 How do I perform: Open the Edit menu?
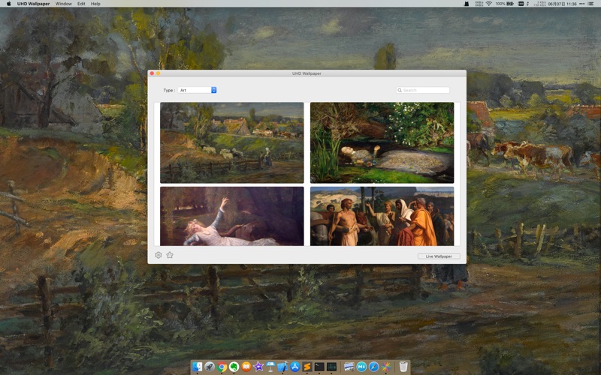tap(81, 4)
